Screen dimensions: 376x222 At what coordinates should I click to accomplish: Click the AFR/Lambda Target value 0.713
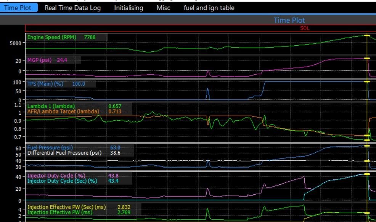pyautogui.click(x=115, y=111)
